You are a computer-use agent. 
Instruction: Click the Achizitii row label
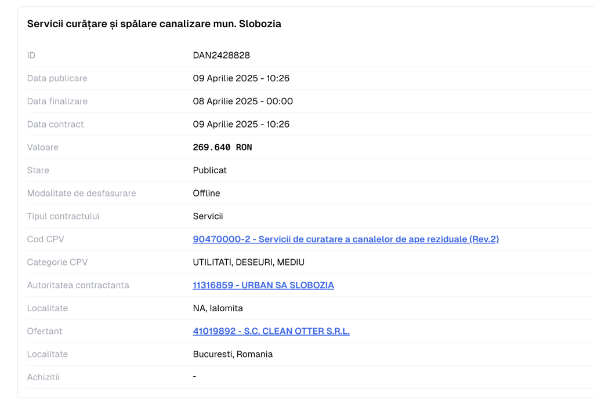(43, 377)
